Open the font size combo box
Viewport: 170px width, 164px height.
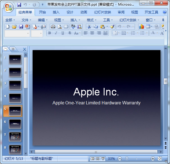pyautogui.click(x=37, y=34)
